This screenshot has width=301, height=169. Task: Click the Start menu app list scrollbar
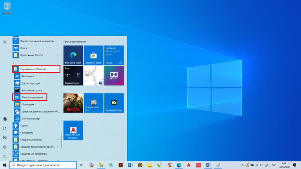(62, 141)
